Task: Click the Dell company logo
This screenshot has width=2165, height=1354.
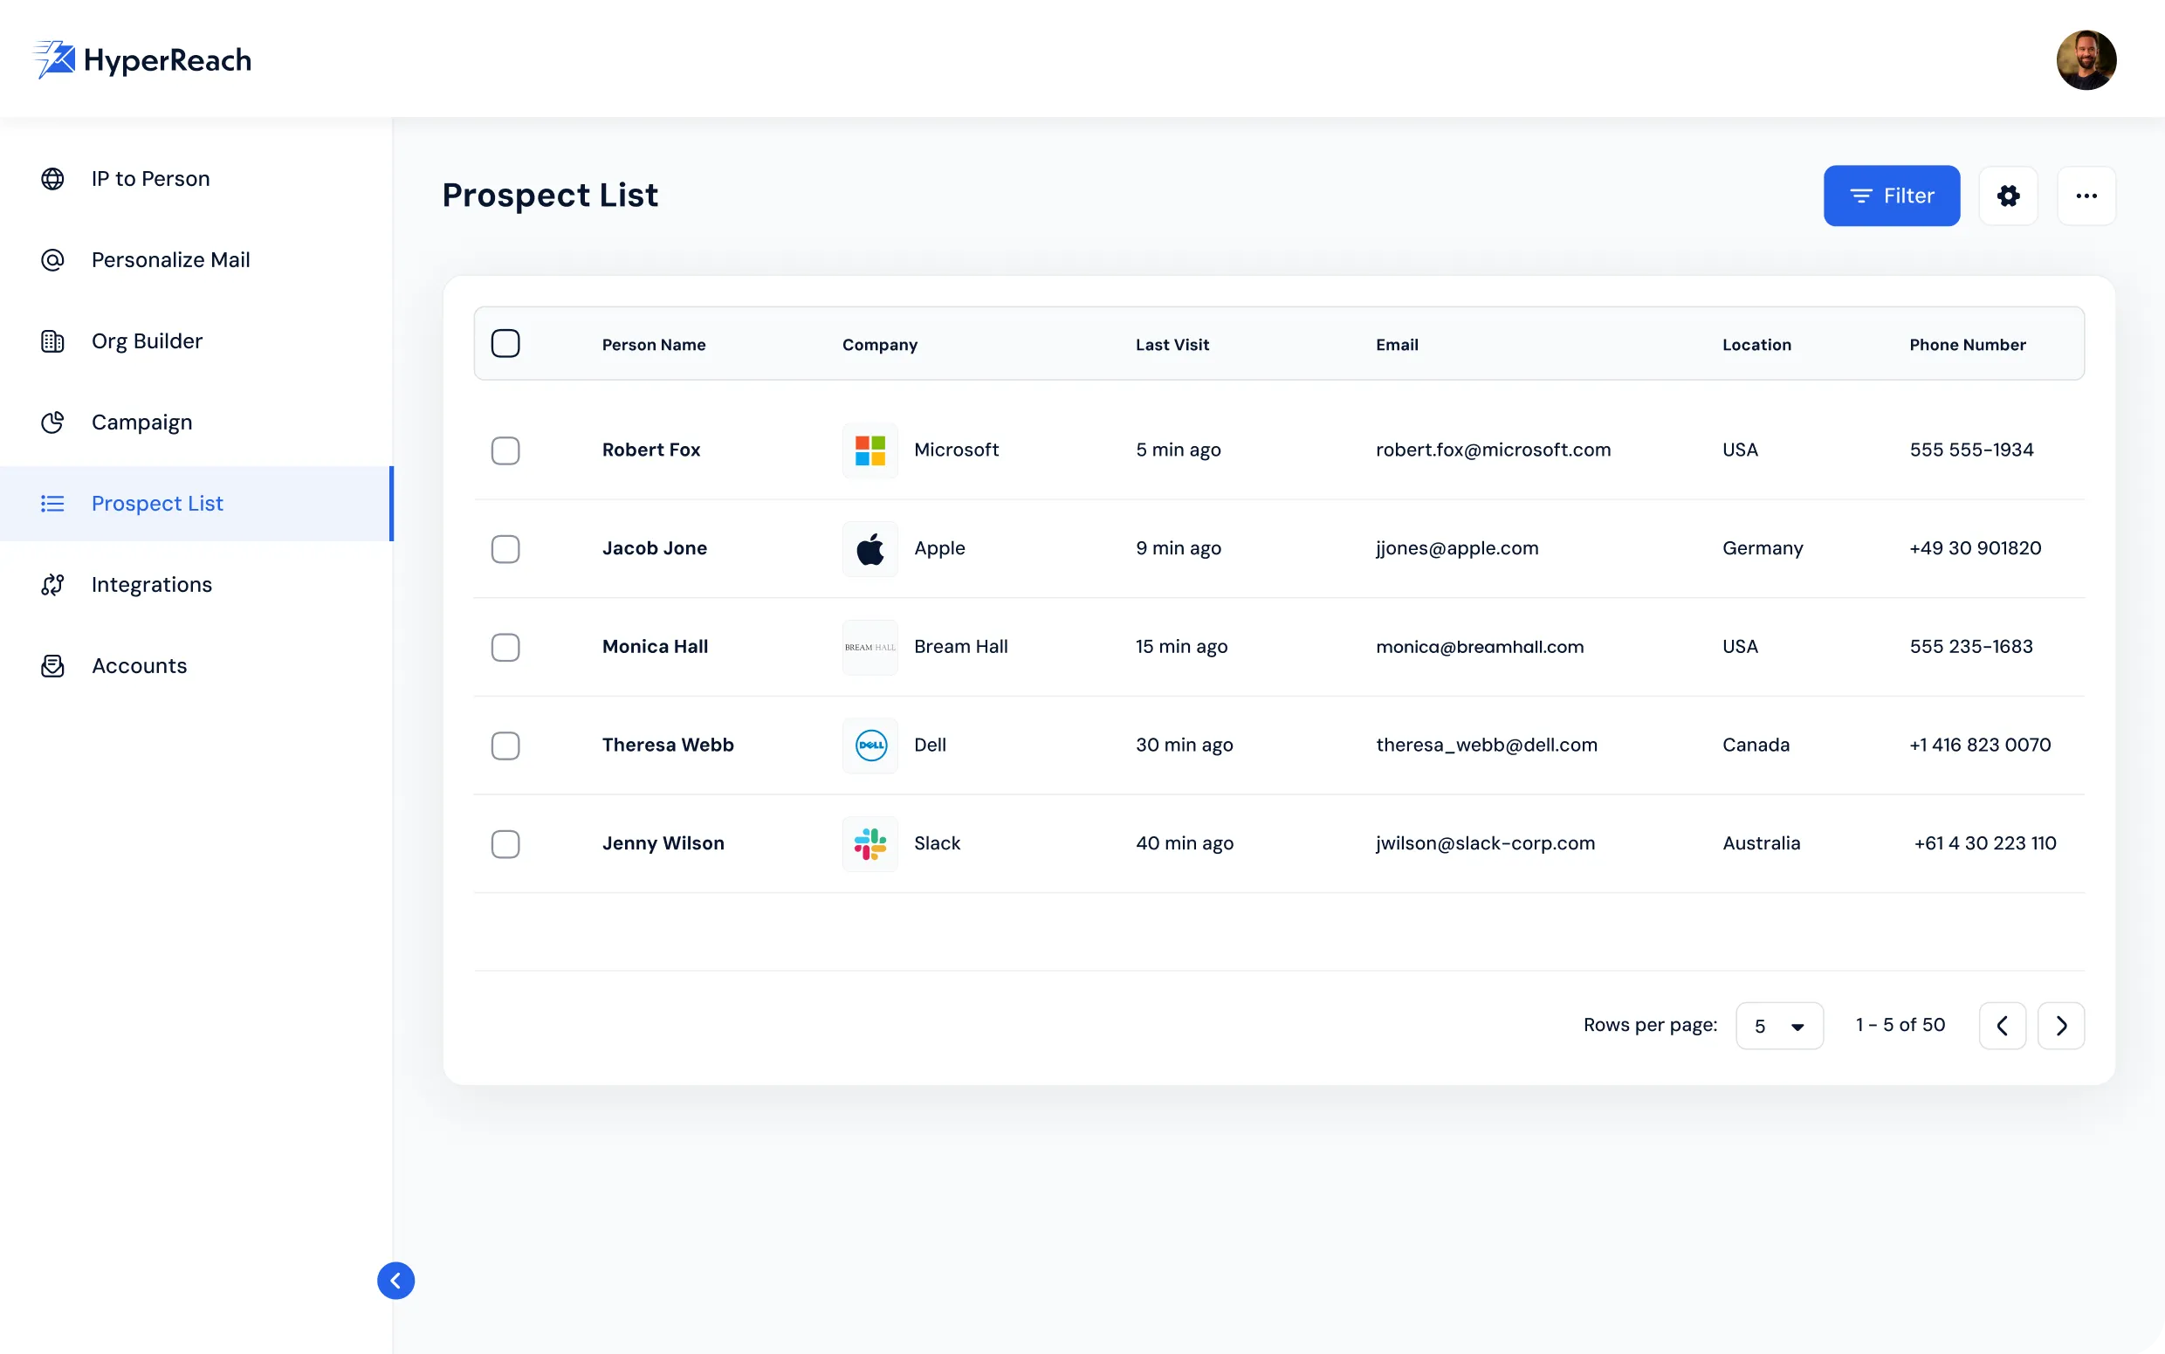Action: click(869, 745)
